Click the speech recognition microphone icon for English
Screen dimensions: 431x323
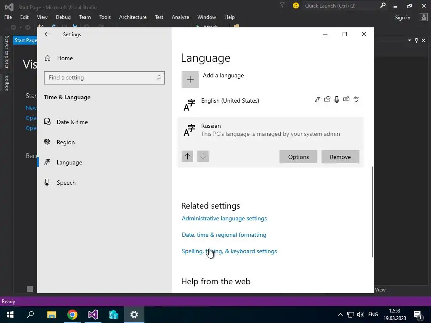pos(337,99)
